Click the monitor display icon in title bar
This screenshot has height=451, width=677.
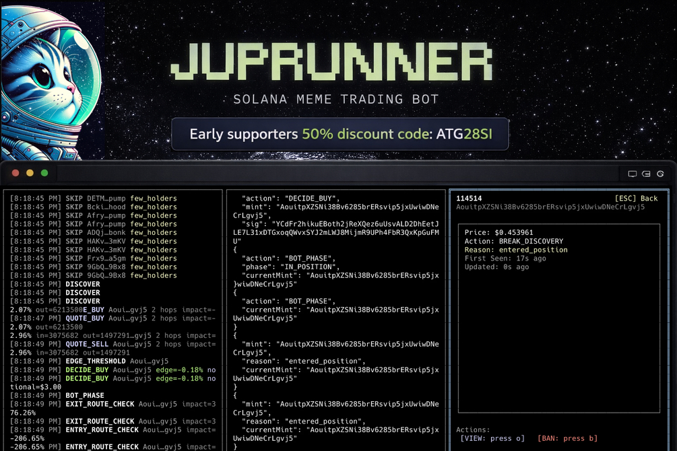tap(632, 174)
